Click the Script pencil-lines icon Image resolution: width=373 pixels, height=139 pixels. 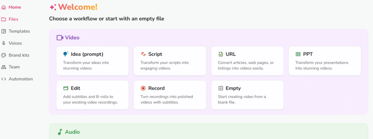click(143, 54)
